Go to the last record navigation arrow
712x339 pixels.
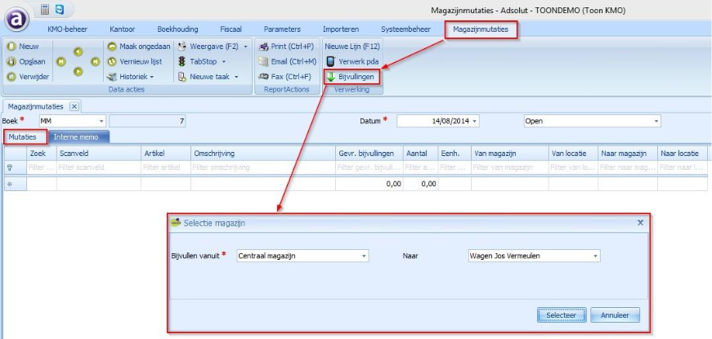[96, 62]
